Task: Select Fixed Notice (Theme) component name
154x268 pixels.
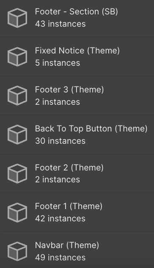Action: point(77,51)
